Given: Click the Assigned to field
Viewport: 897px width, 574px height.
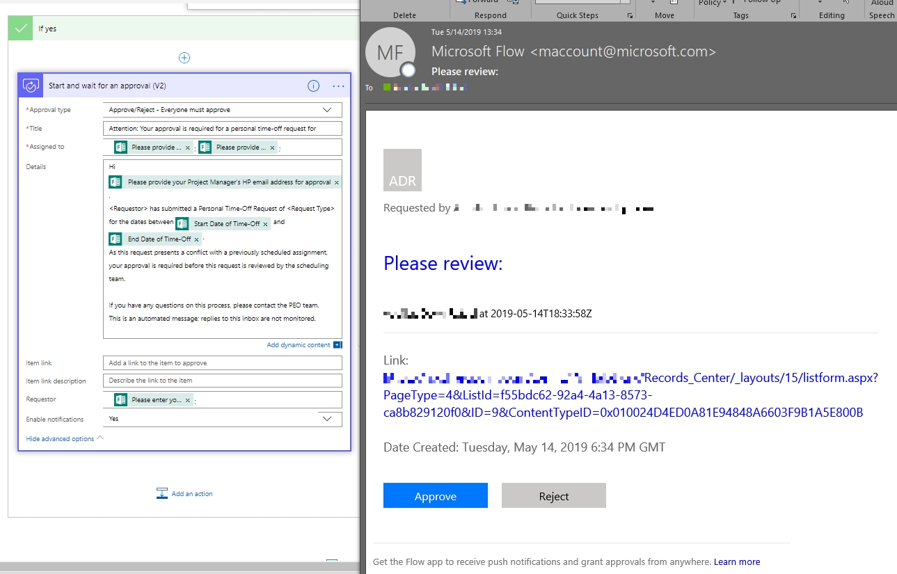Looking at the screenshot, I should pos(223,148).
